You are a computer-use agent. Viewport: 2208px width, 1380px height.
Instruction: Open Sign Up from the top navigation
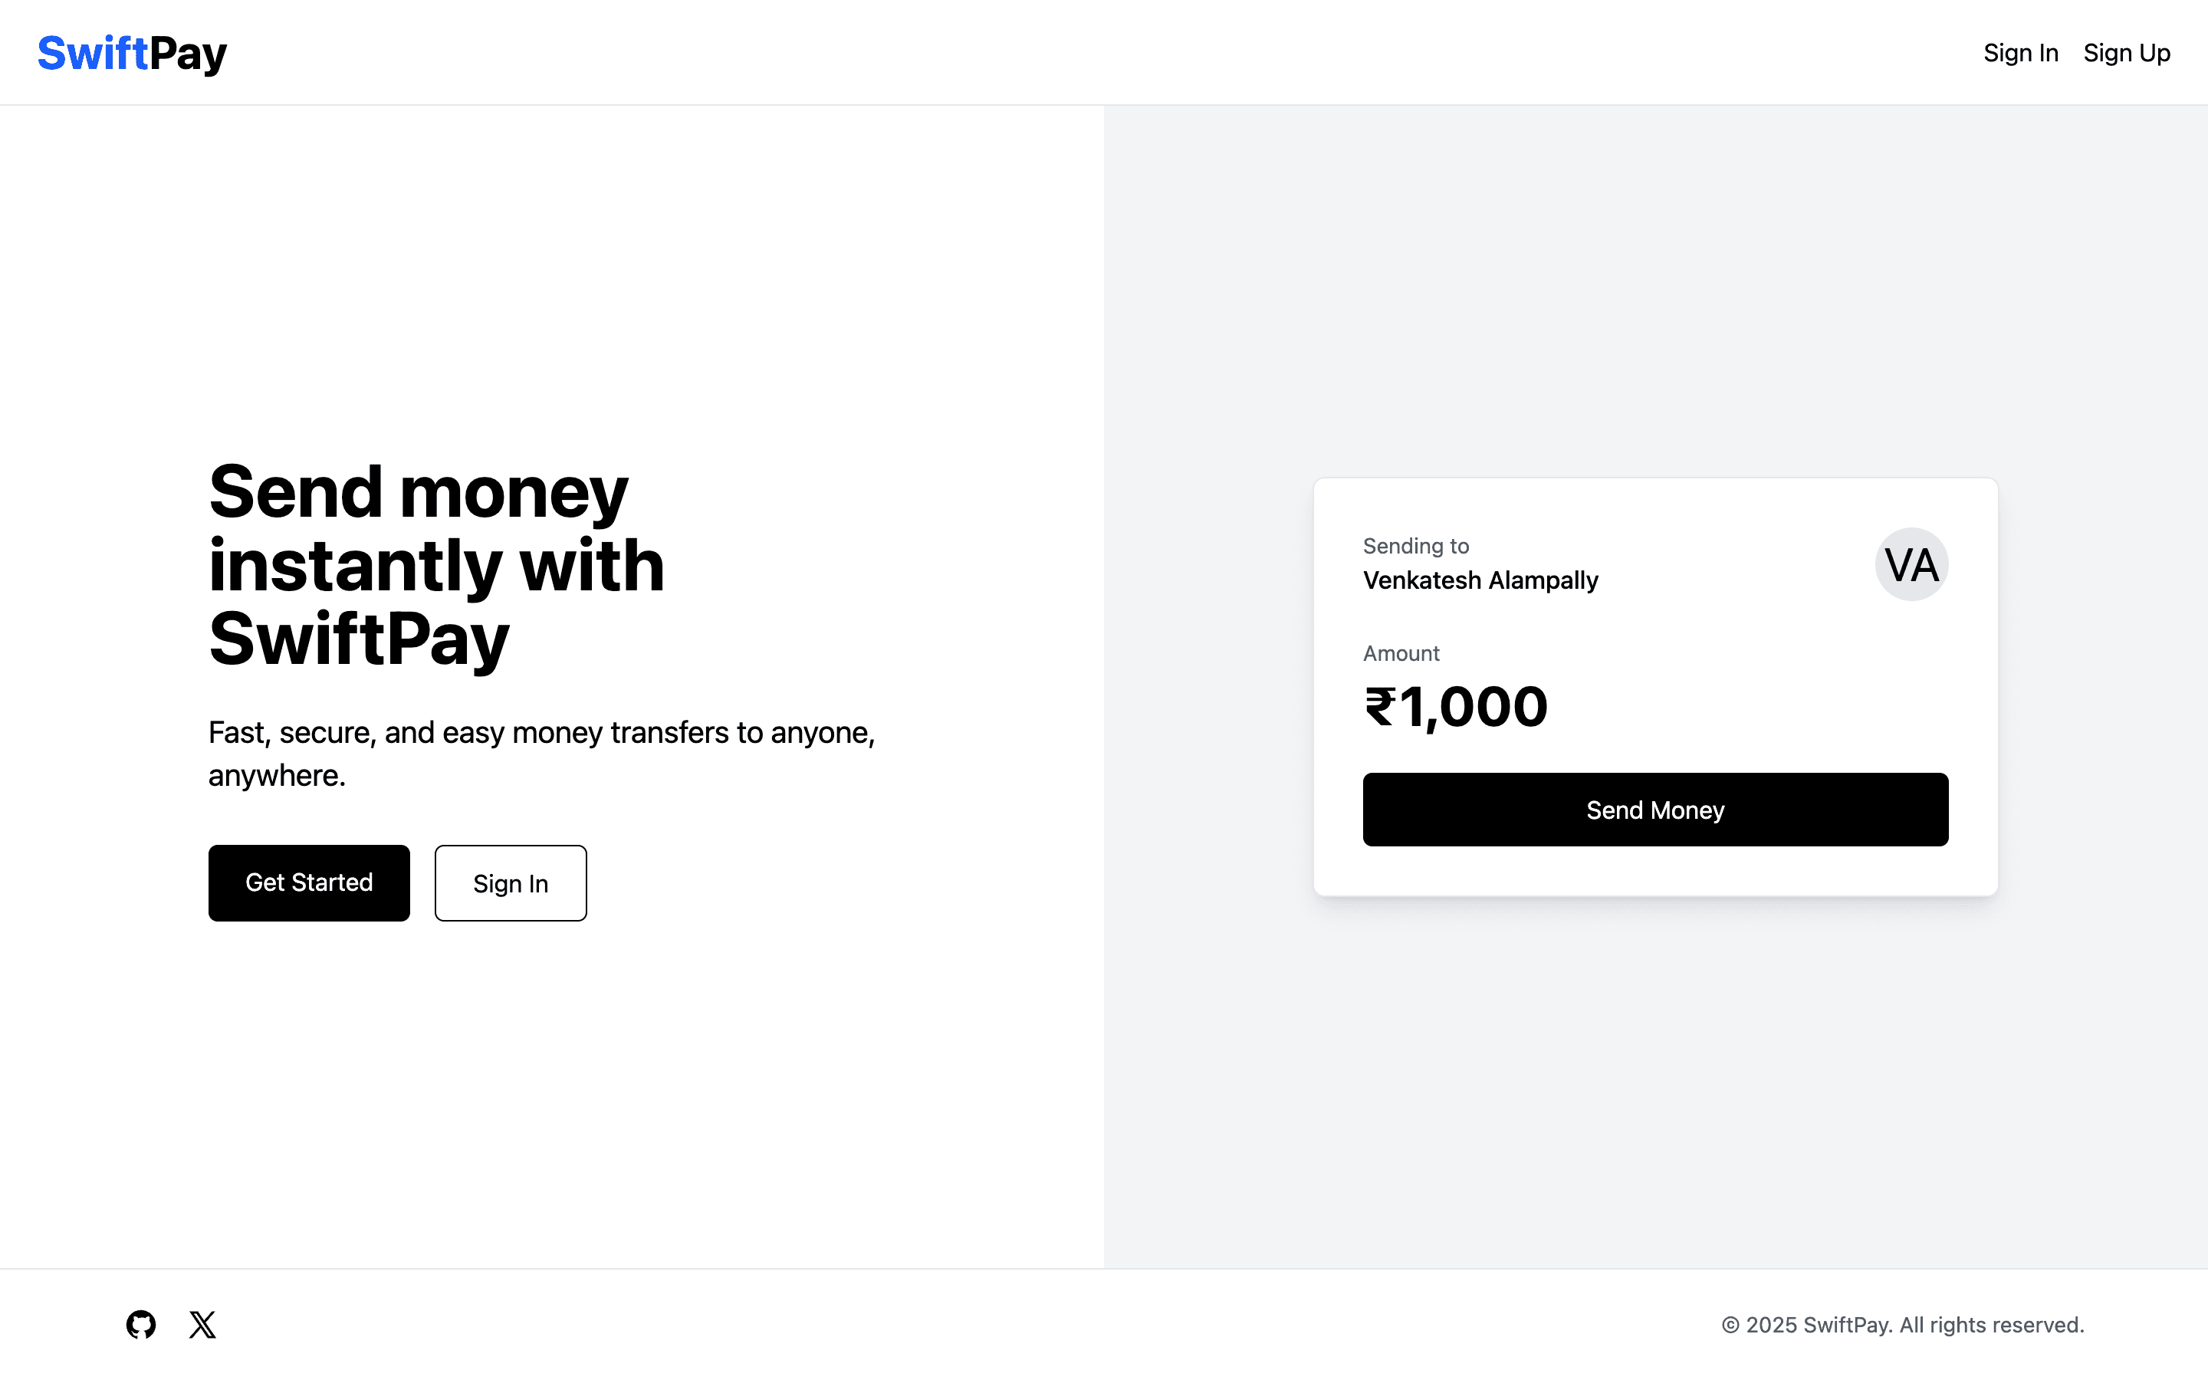pos(2126,53)
